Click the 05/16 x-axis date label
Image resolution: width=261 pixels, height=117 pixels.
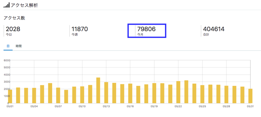click(130, 107)
